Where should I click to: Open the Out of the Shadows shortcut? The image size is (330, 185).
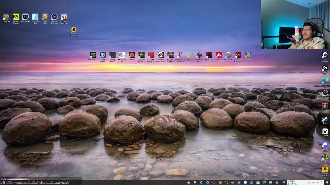(x=74, y=32)
